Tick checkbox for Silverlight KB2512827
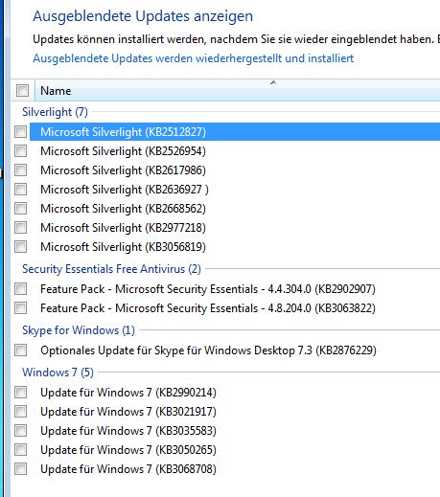Viewport: 440px width, 497px height. pos(20,131)
